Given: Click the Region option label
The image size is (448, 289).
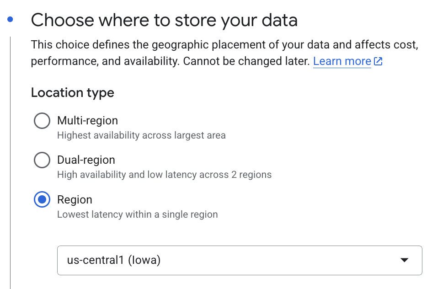Looking at the screenshot, I should coord(75,199).
